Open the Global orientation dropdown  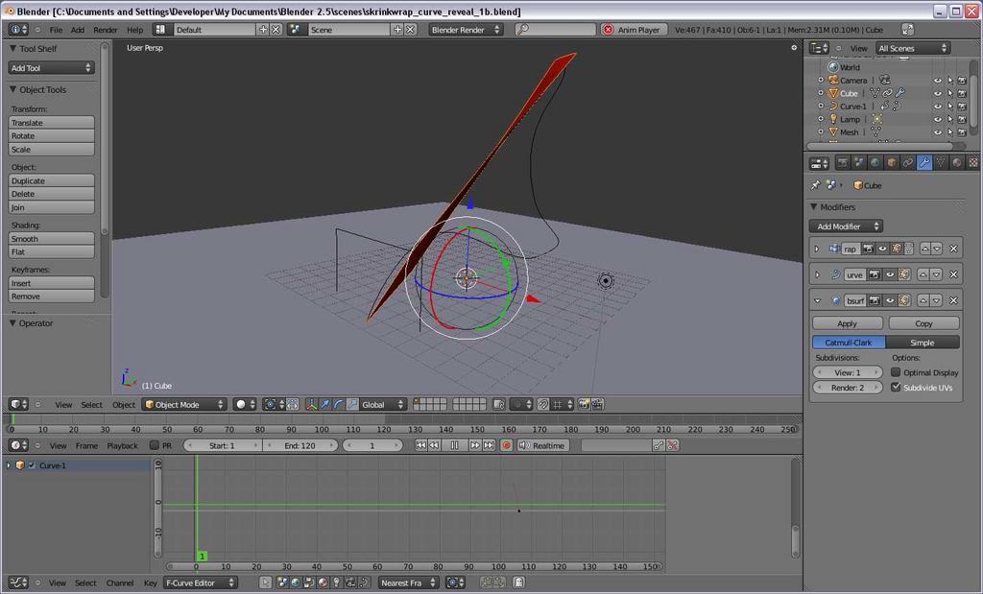click(383, 405)
